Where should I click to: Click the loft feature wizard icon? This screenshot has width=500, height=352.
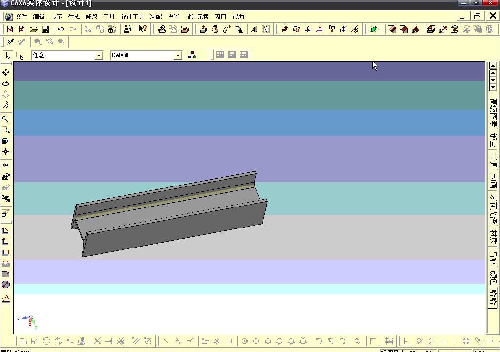coord(238,29)
